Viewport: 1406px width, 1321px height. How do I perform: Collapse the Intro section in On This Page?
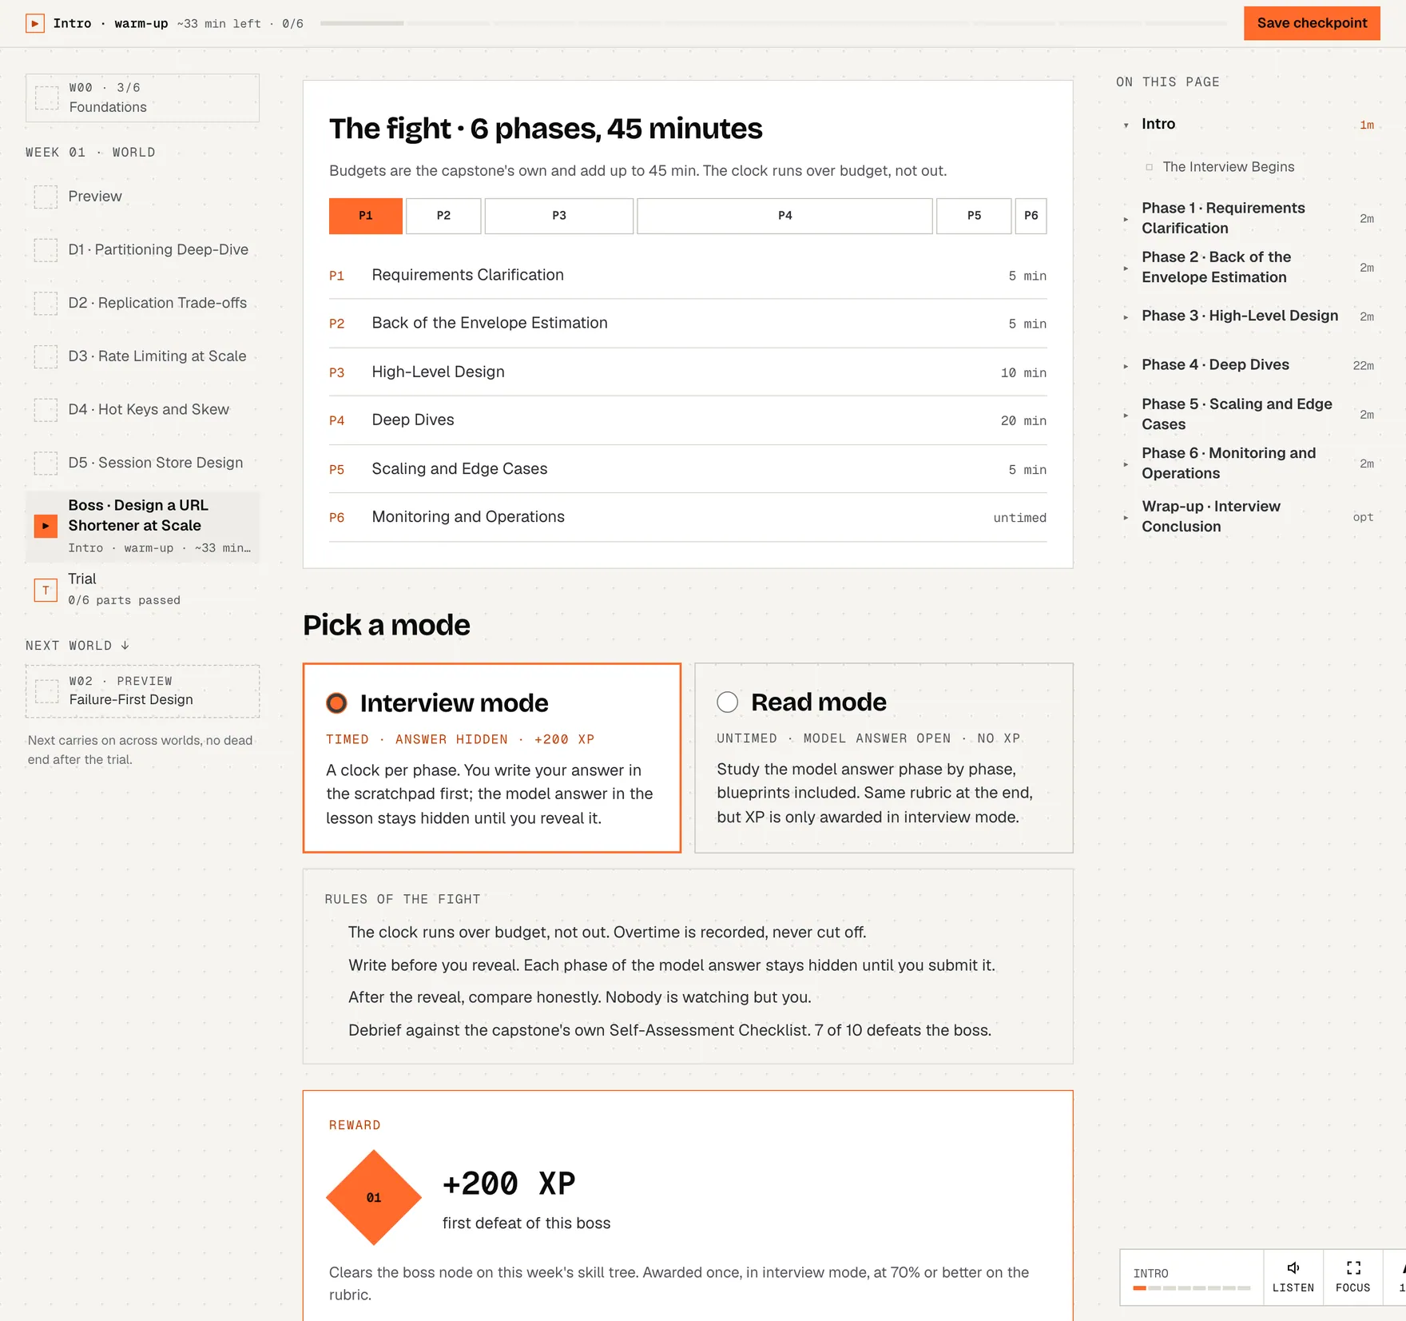point(1126,125)
